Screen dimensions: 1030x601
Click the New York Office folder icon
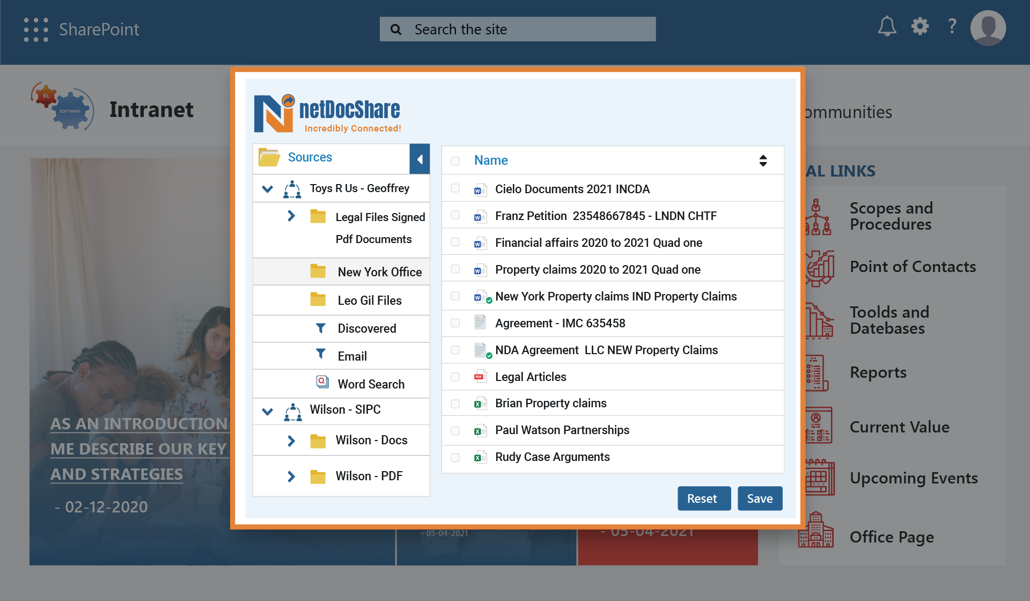(318, 271)
